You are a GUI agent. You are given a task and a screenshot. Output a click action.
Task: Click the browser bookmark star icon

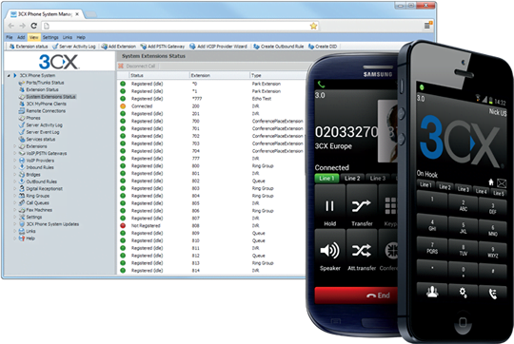pos(314,26)
